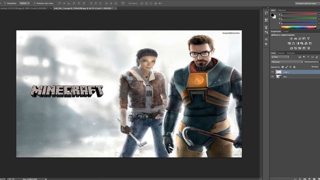Screen dimensions: 320x180
Task: Toggle lock position in Layers panel
Action: point(290,67)
